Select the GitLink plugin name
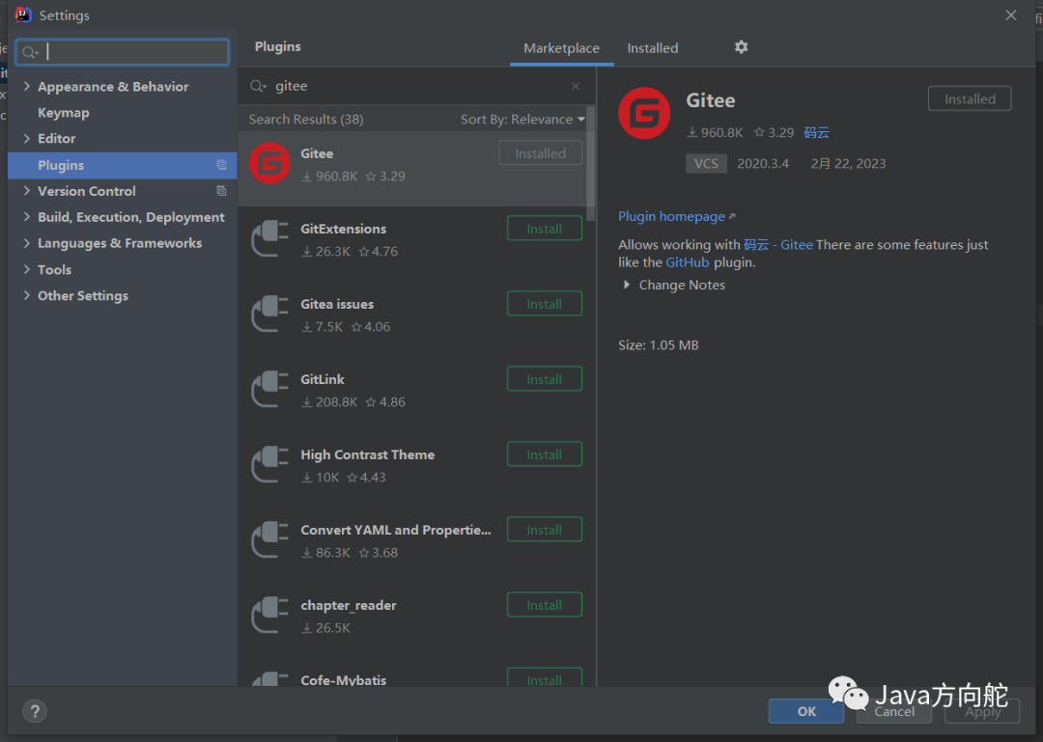This screenshot has width=1043, height=742. 322,379
